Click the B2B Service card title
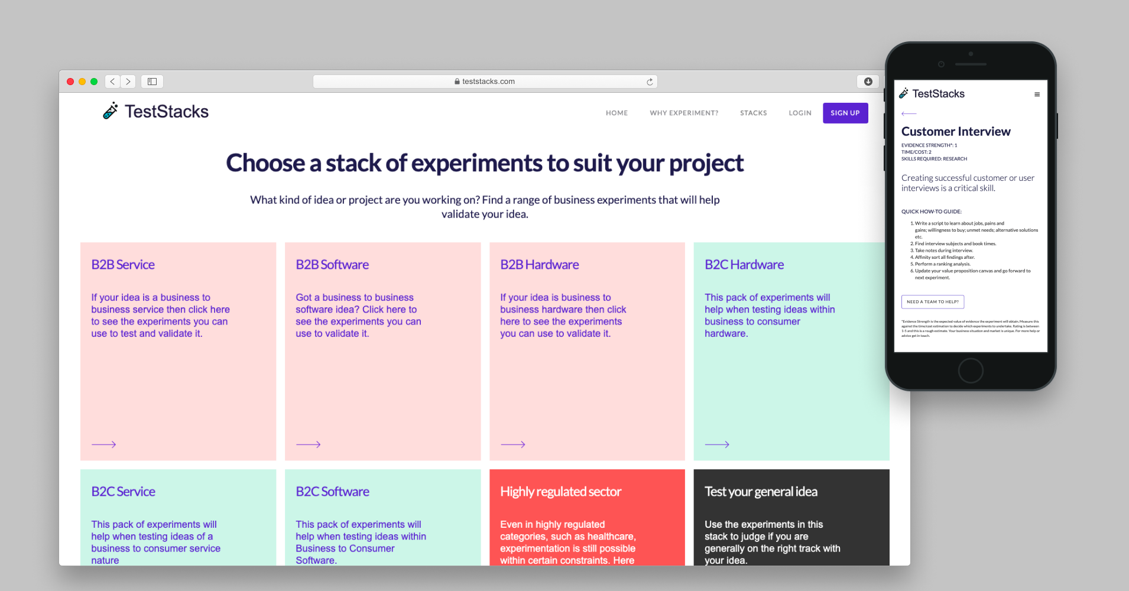The height and width of the screenshot is (591, 1129). click(x=123, y=265)
